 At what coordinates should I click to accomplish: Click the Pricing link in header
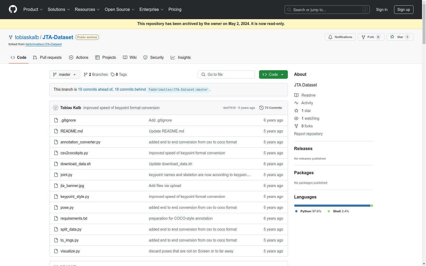175,10
